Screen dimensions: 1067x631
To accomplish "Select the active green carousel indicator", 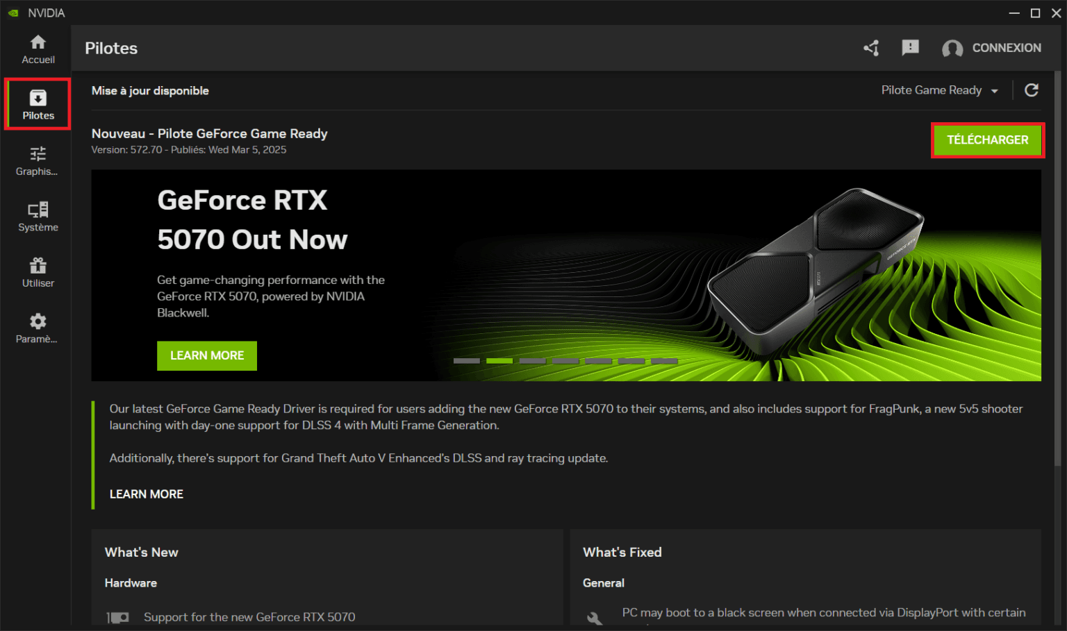I will click(499, 361).
